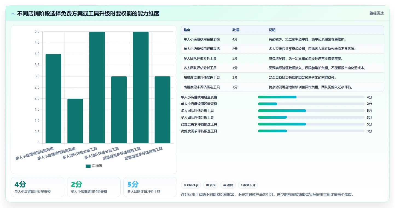Click the 高维度需求评估候选工具 progress bar showing 3分

pos(311,131)
